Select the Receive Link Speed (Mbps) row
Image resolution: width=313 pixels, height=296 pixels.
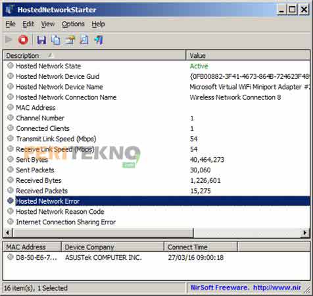click(156, 149)
